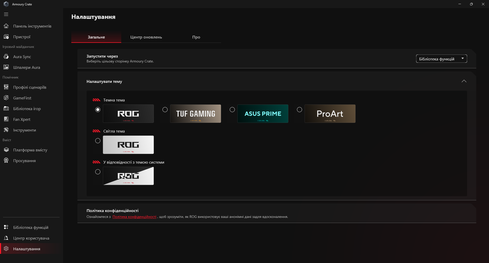Viewport: 489px width, 263px height.
Task: Go to Fan Xpert page
Action: click(32, 119)
